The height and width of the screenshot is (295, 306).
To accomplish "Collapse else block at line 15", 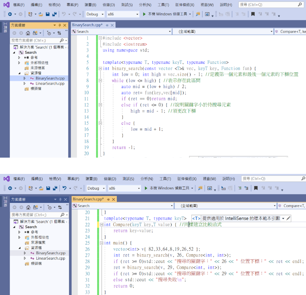I will click(100, 123).
